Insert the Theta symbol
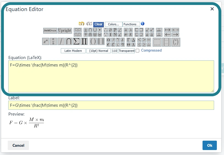This screenshot has height=155, width=224. [129, 44]
